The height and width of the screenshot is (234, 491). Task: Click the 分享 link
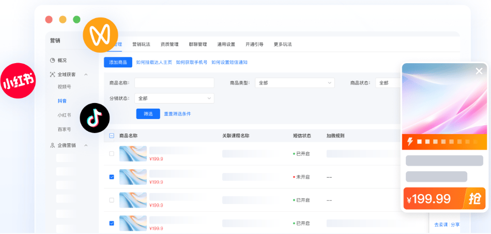pyautogui.click(x=455, y=225)
